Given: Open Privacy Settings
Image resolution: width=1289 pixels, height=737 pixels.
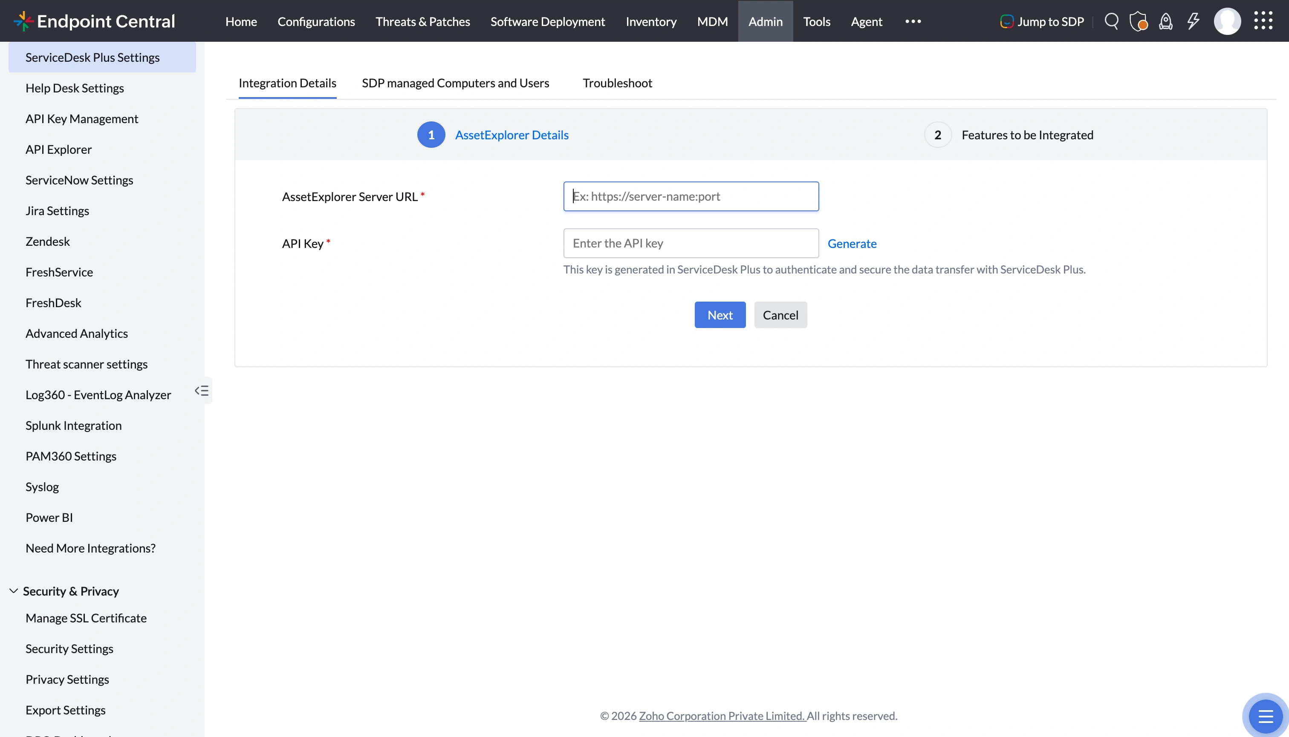Looking at the screenshot, I should click(x=67, y=679).
